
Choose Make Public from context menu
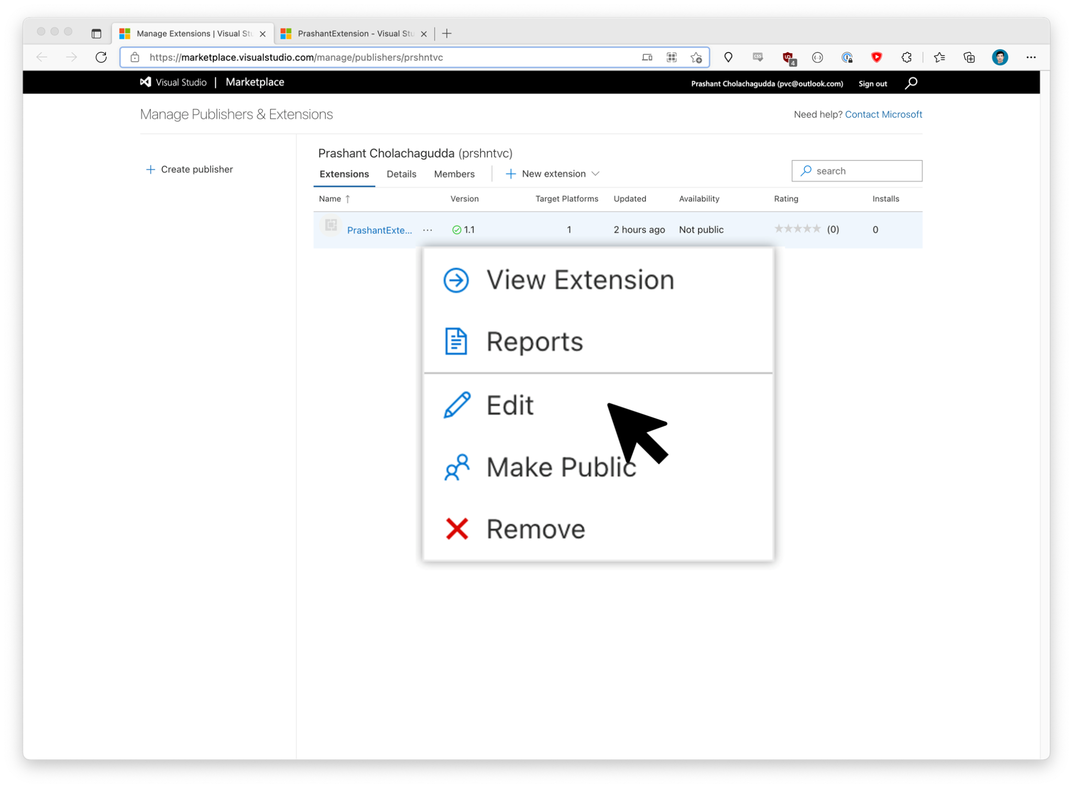pos(561,467)
